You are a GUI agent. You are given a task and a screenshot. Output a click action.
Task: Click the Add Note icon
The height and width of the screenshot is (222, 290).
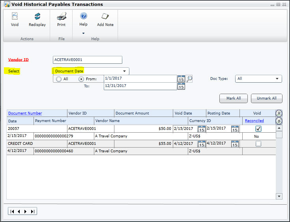click(x=105, y=16)
